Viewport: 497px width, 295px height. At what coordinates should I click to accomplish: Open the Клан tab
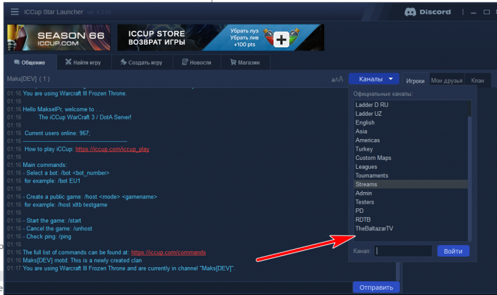478,80
